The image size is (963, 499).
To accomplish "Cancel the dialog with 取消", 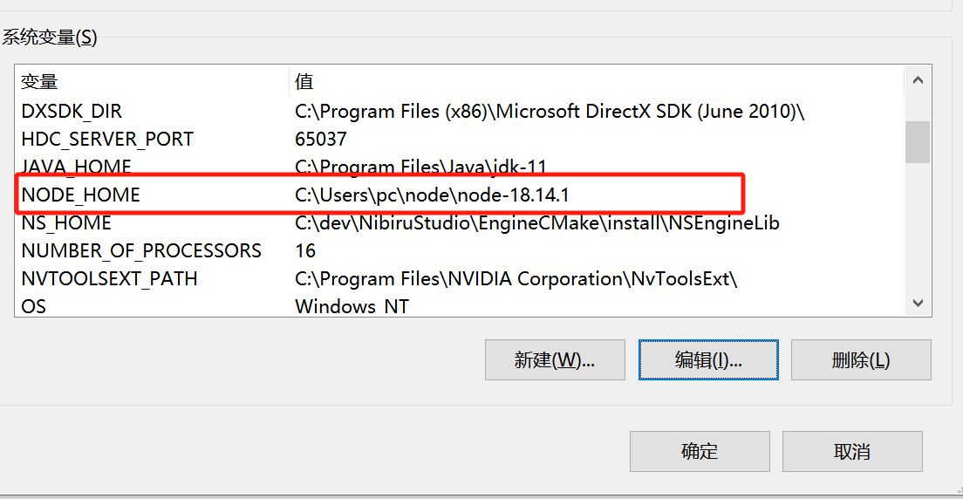I will (851, 452).
